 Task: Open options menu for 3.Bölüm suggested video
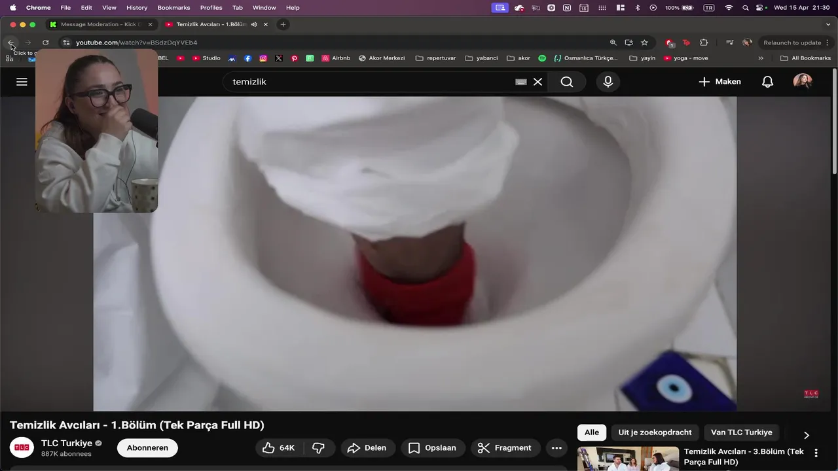(x=816, y=453)
